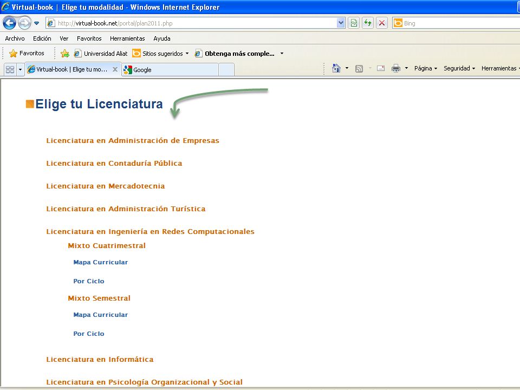Open the Ver menu

coord(64,38)
